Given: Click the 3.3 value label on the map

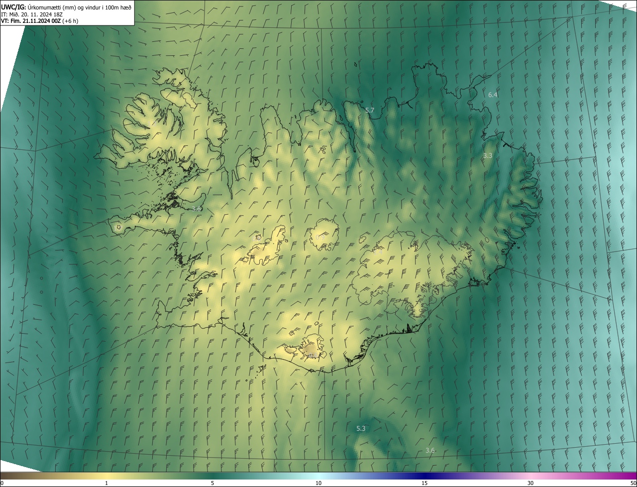Looking at the screenshot, I should [488, 155].
